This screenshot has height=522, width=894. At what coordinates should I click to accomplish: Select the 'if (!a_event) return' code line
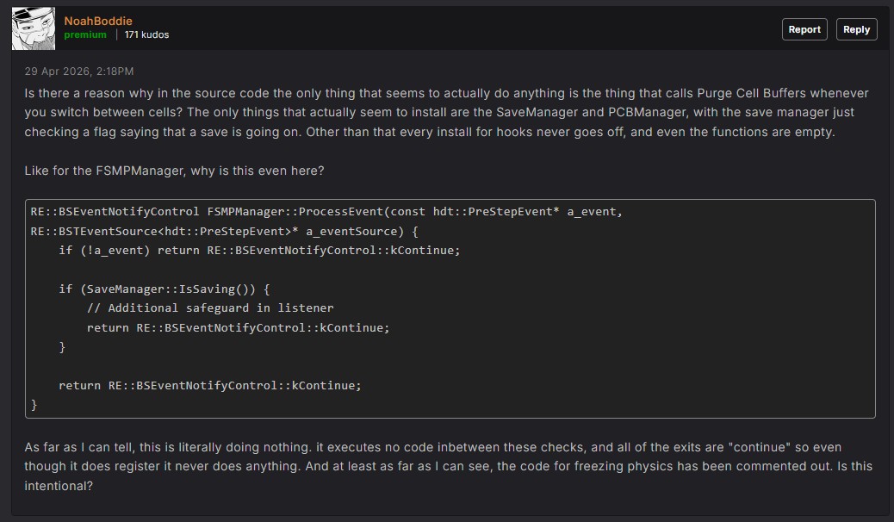[259, 251]
